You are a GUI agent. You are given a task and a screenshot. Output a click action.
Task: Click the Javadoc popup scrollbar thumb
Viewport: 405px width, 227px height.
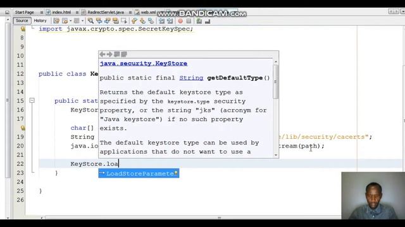point(276,81)
